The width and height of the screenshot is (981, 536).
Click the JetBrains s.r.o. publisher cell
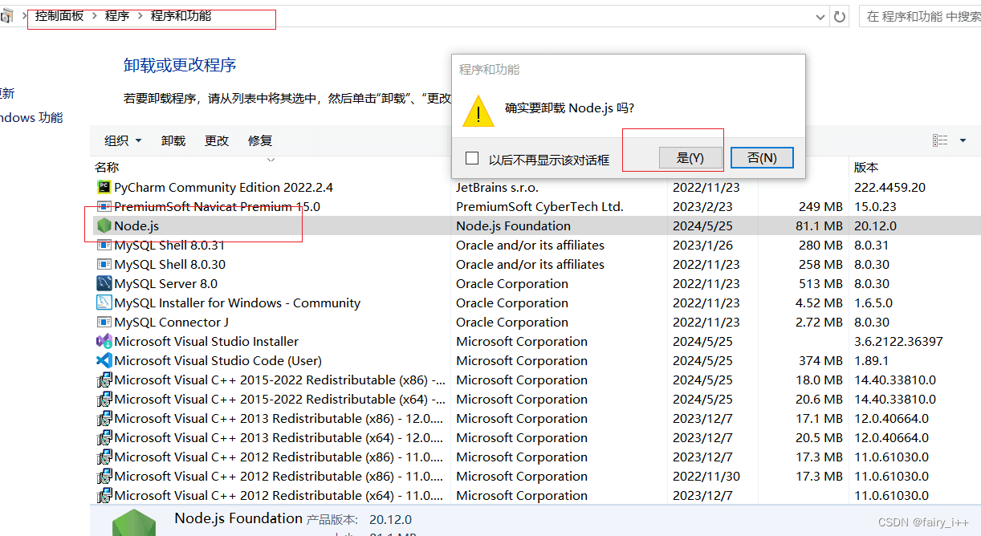[499, 187]
